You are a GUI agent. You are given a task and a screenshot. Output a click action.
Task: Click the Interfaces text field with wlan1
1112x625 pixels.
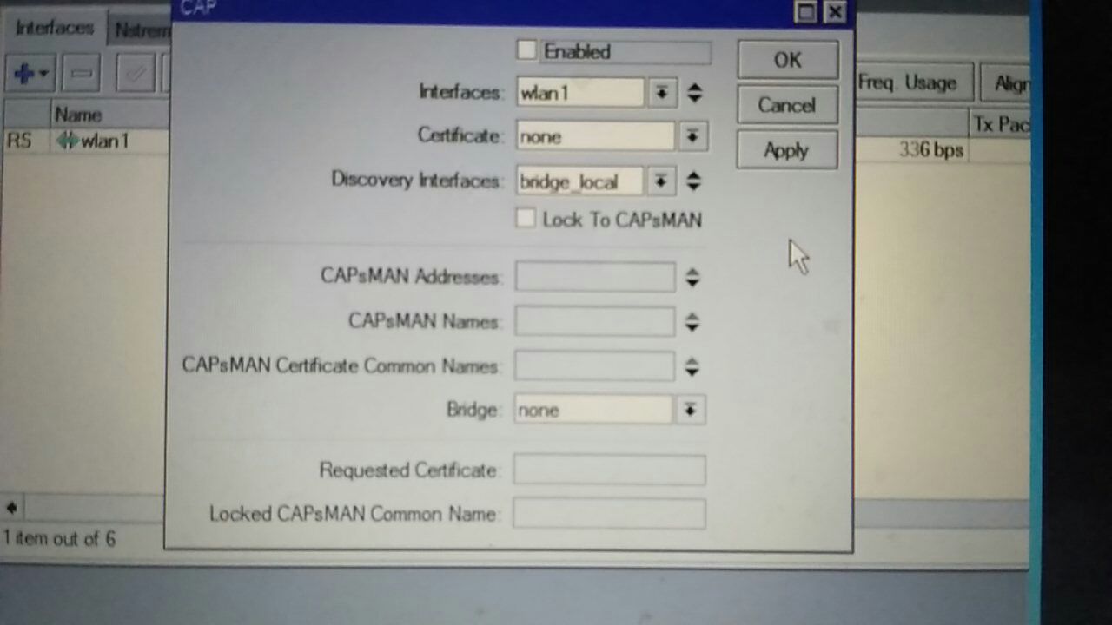[x=580, y=92]
